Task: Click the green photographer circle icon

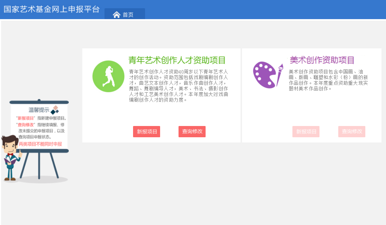Action: click(x=108, y=76)
